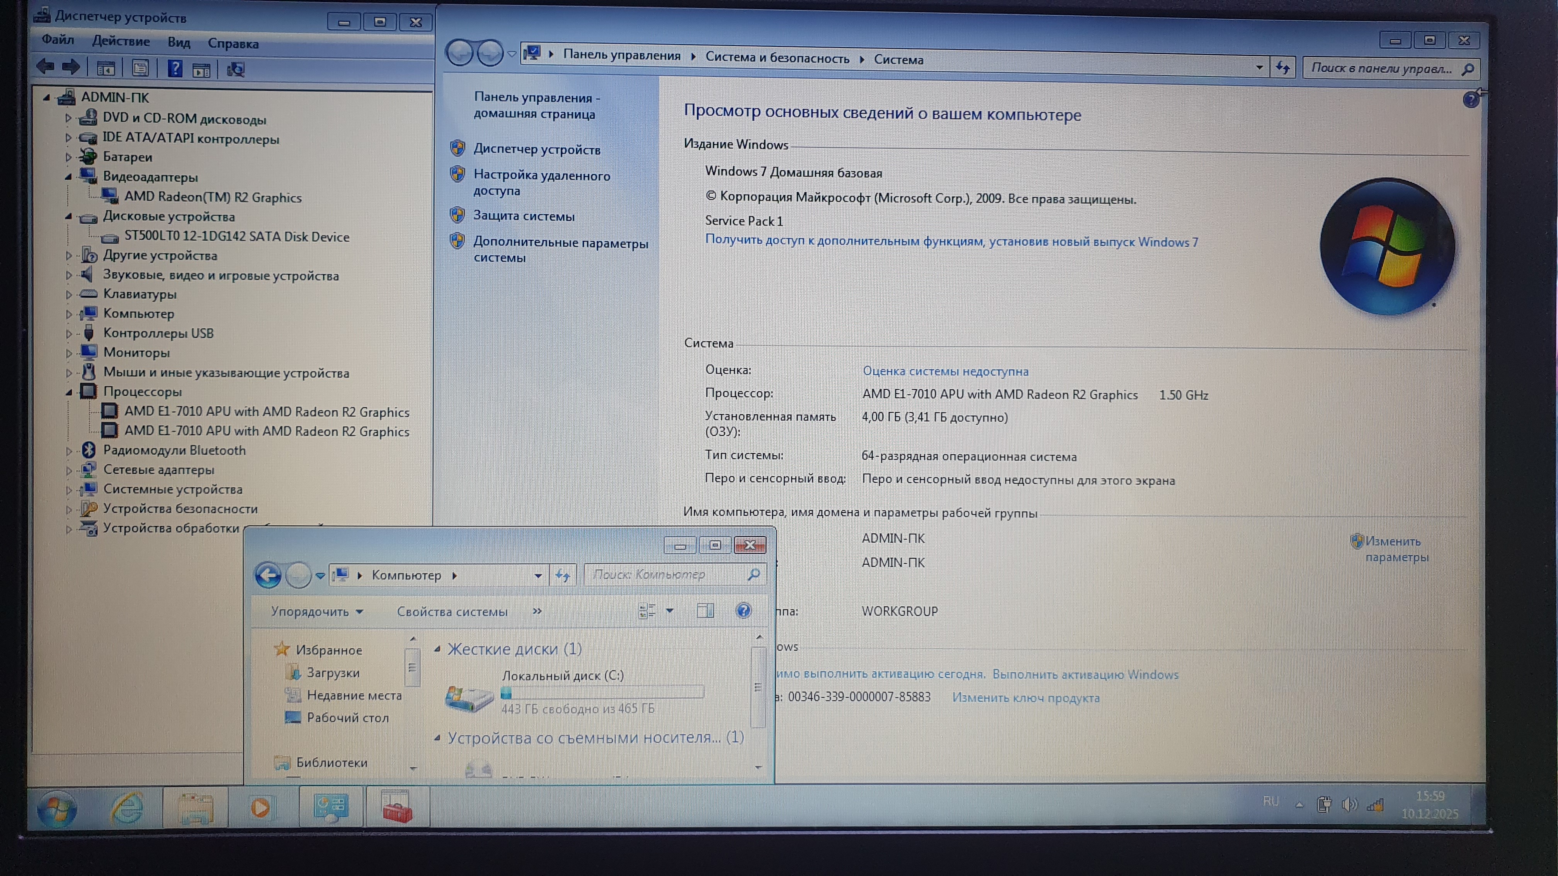Collapse the Процессоры tree node
This screenshot has width=1558, height=876.
pos(68,392)
